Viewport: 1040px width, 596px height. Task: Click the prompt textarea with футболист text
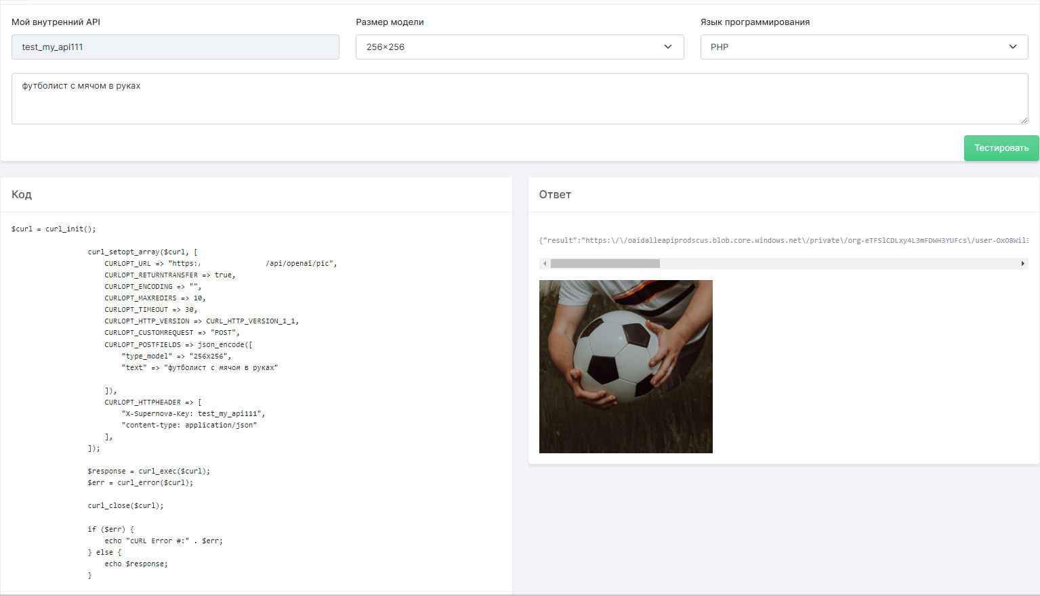(x=520, y=99)
